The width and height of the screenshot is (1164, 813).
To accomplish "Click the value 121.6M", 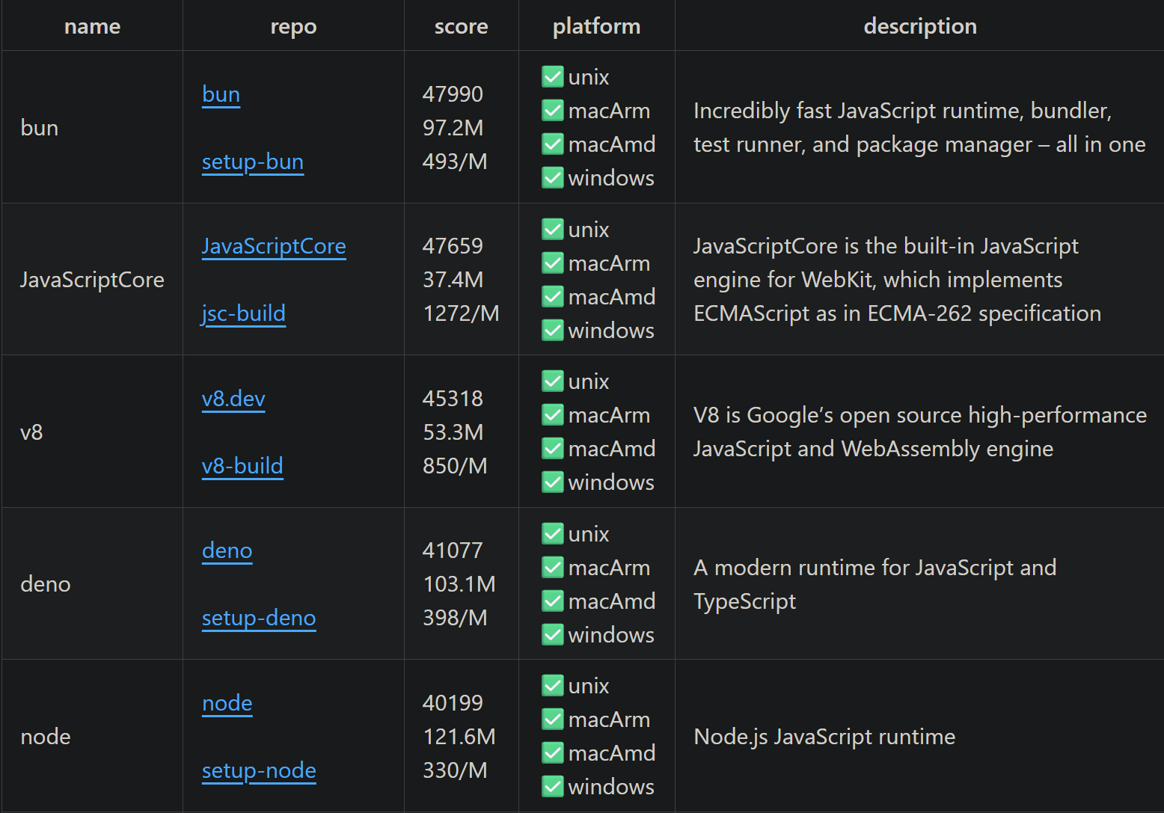I will [x=459, y=737].
